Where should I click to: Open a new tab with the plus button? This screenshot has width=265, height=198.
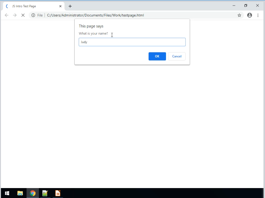point(70,6)
